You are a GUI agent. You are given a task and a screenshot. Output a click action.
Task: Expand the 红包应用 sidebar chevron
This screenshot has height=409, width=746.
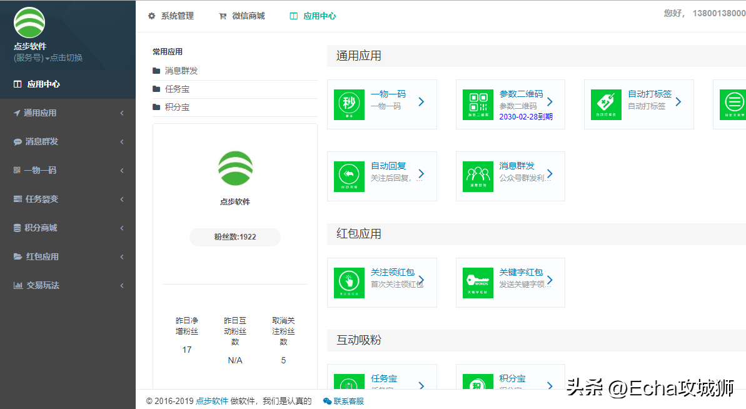pyautogui.click(x=122, y=257)
